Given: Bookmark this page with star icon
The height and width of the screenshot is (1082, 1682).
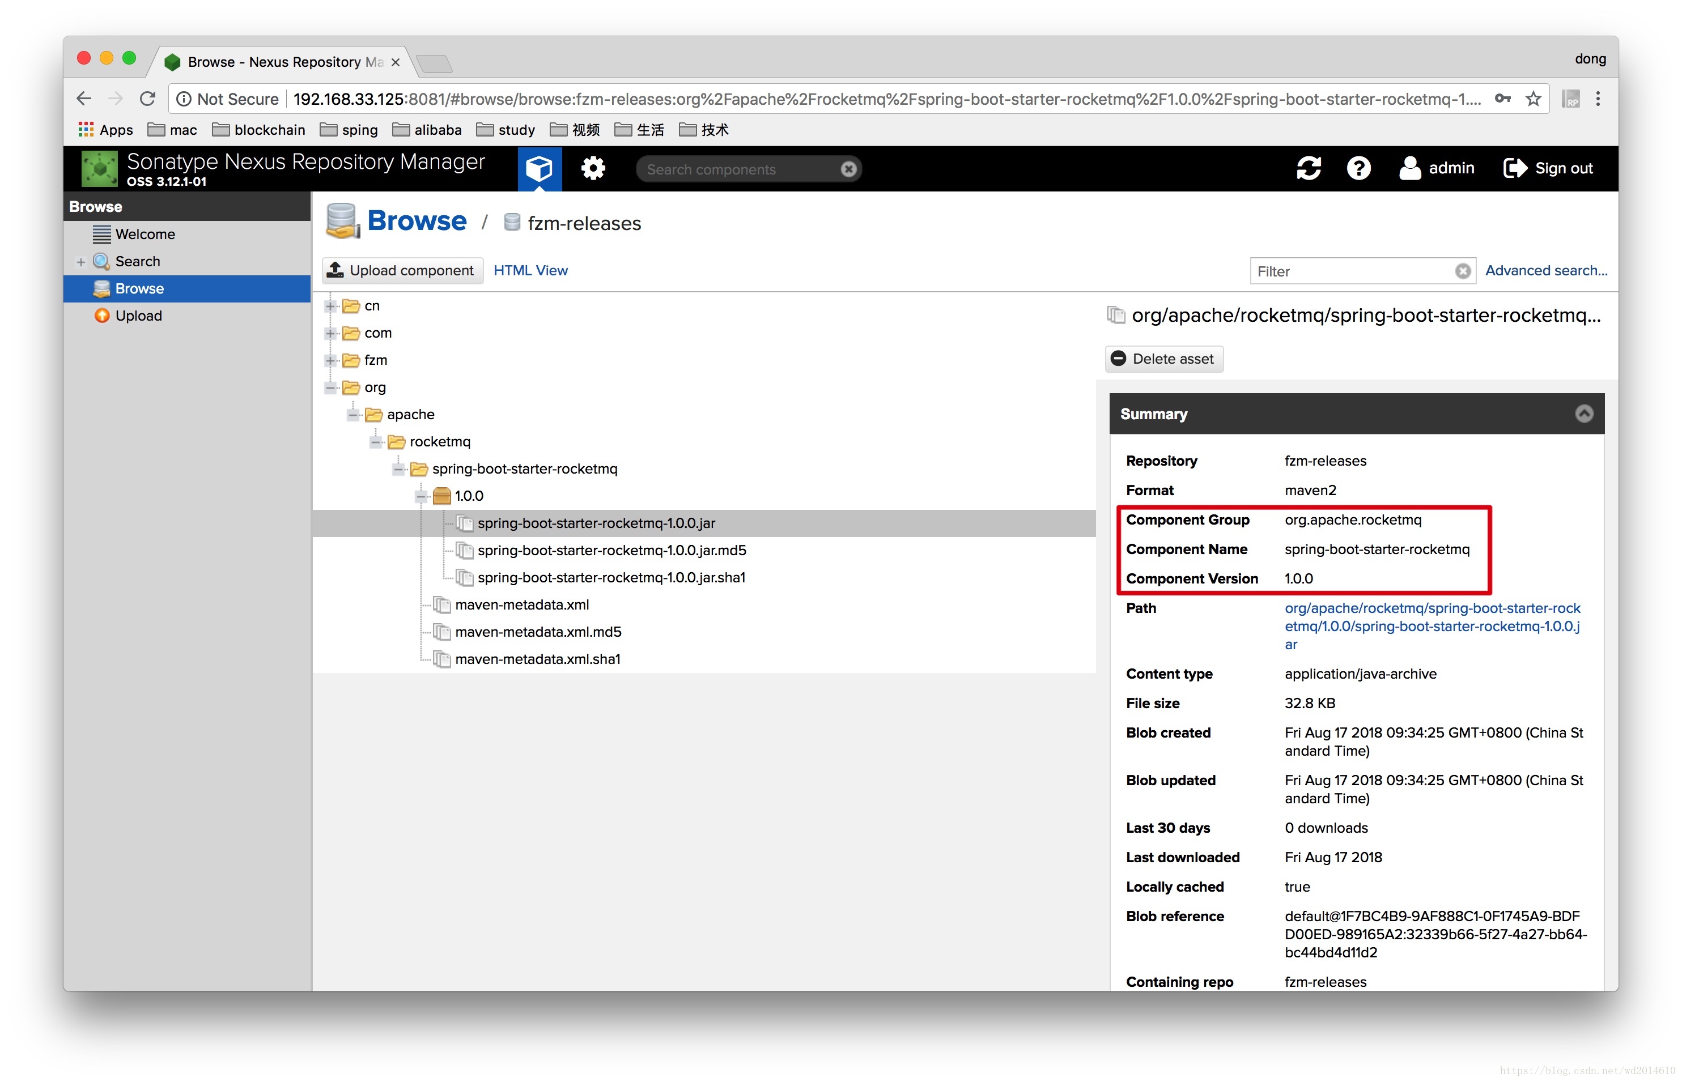Looking at the screenshot, I should [1533, 99].
